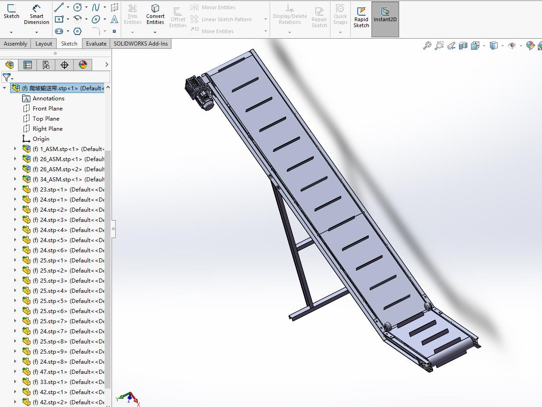Select the Front Plane item
Screen dimensions: 542x407
[47, 108]
